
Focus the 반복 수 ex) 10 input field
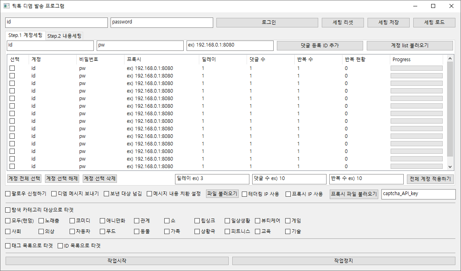(x=366, y=179)
